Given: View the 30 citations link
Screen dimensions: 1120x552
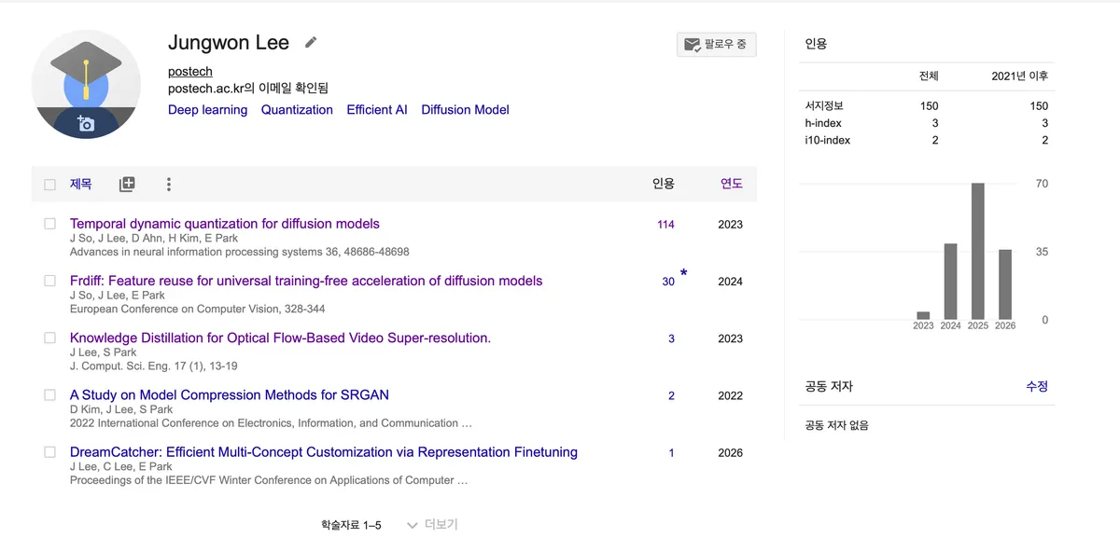Looking at the screenshot, I should pos(668,282).
